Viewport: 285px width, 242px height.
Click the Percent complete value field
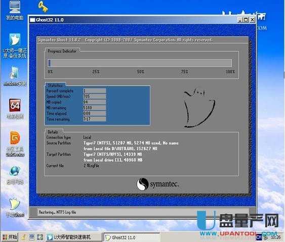tap(94, 91)
